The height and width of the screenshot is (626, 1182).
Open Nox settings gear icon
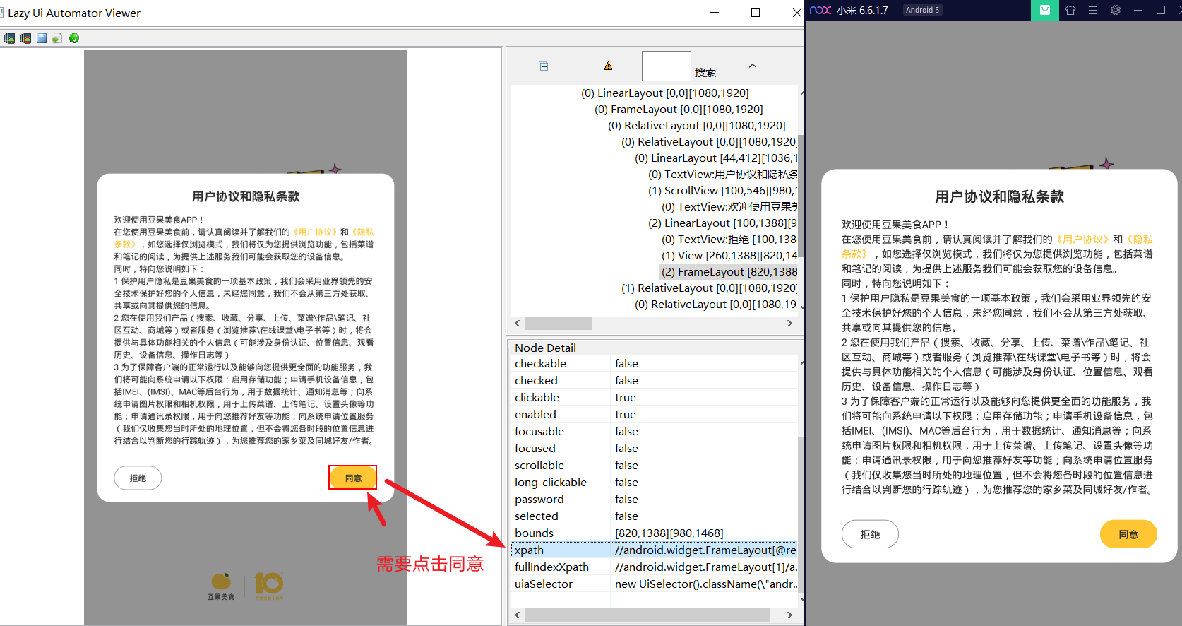[1116, 10]
